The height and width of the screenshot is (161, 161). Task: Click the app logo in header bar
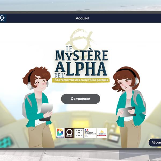(3, 18)
